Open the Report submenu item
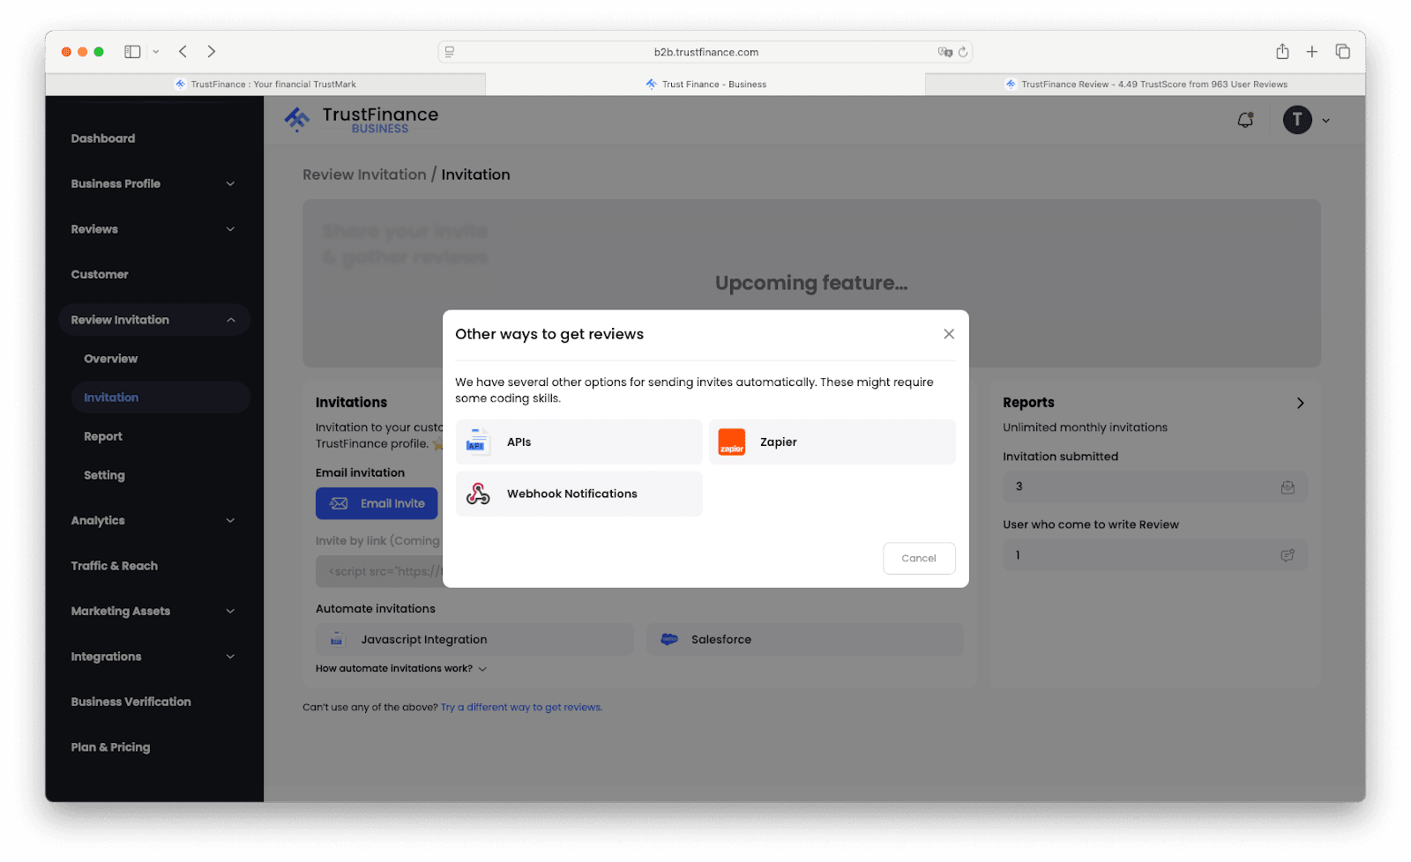The height and width of the screenshot is (862, 1411). tap(103, 436)
